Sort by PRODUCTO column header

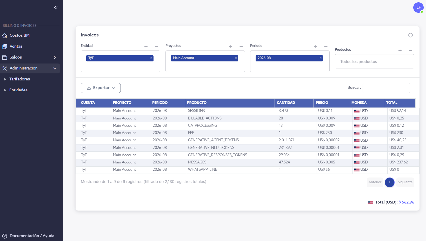(x=230, y=103)
